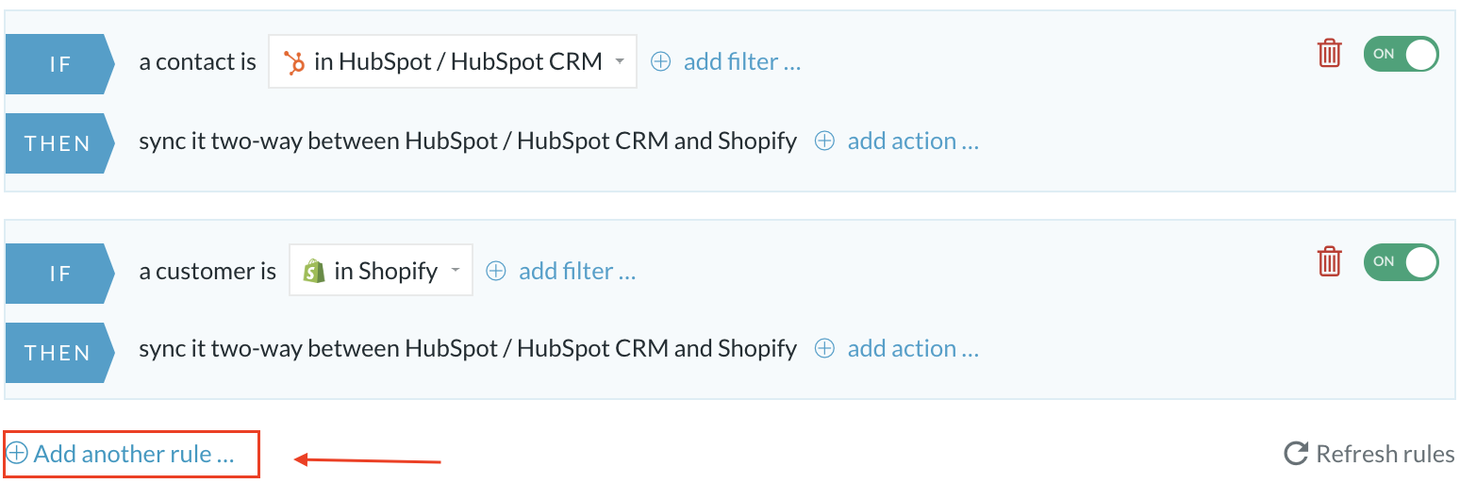This screenshot has height=500, width=1460.
Task: Click 'add action' in the Shopify customer rule
Action: [897, 349]
